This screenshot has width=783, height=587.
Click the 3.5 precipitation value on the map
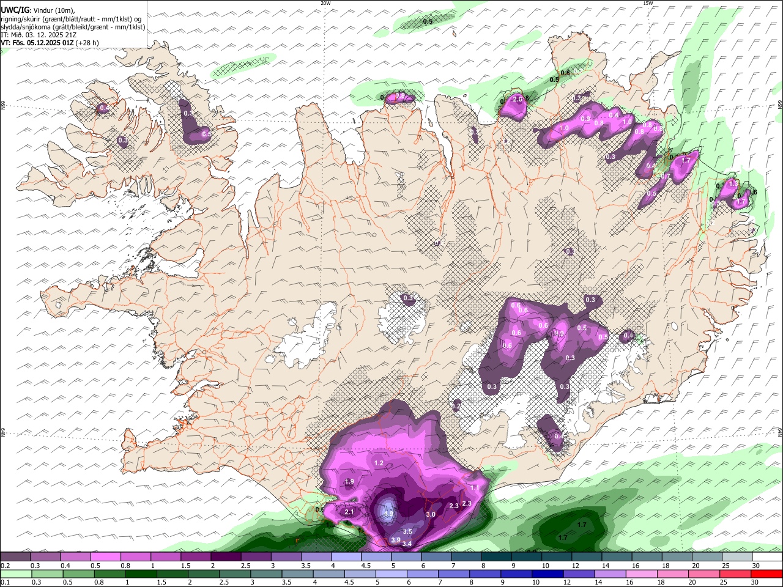tap(407, 532)
